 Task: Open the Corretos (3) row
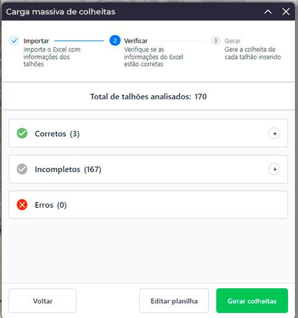click(x=148, y=134)
